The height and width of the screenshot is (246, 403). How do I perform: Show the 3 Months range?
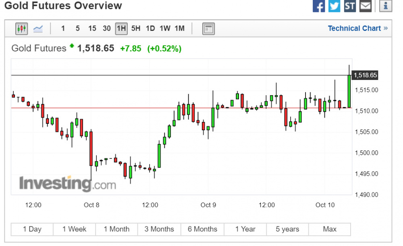(x=159, y=229)
